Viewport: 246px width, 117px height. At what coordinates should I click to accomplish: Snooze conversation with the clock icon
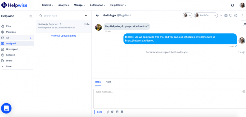[x=236, y=15]
